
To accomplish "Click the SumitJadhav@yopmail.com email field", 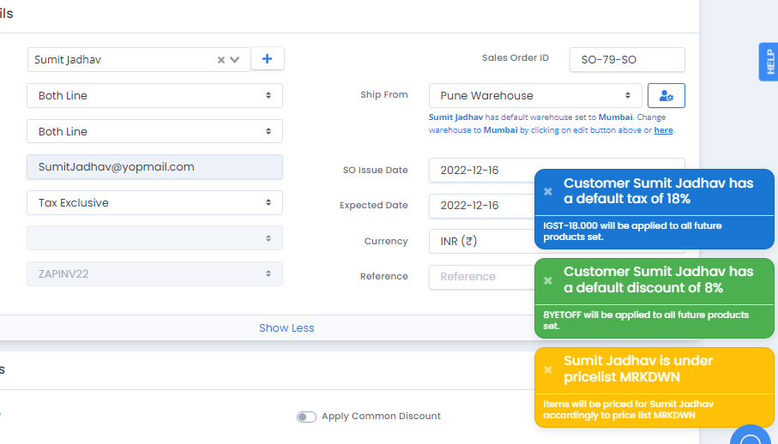I will tap(154, 167).
